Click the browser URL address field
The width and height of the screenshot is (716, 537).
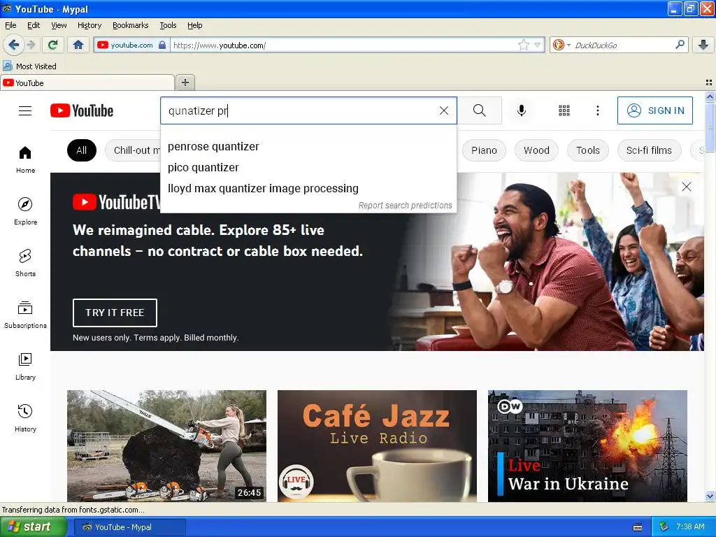[343, 45]
